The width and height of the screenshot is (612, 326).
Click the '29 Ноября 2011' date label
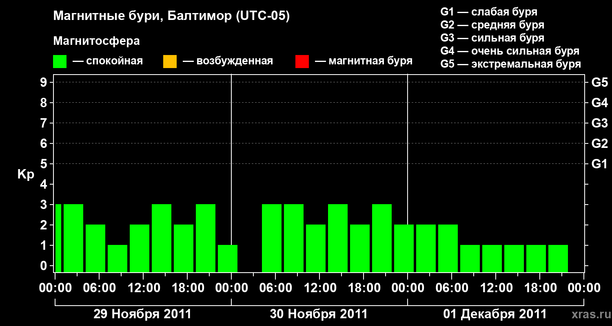(x=142, y=314)
